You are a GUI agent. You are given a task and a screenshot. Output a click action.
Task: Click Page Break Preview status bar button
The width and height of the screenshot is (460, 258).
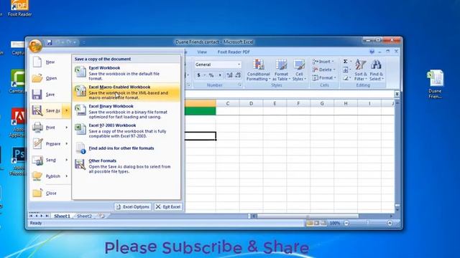(x=323, y=223)
